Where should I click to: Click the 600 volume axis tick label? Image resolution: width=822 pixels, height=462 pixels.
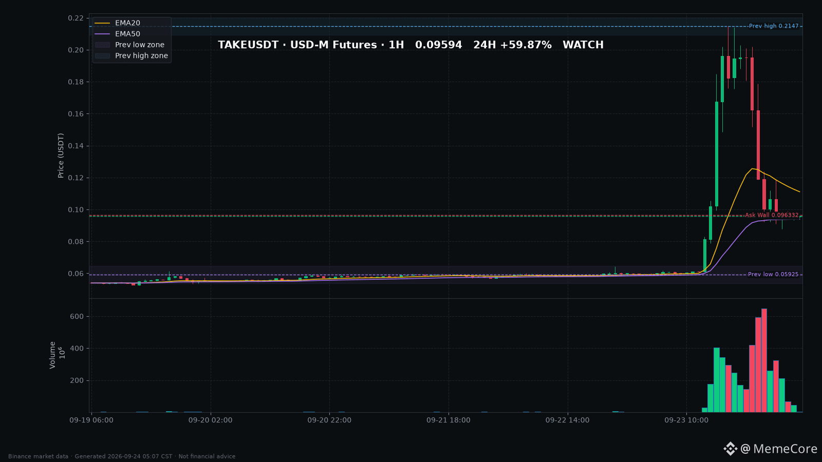pyautogui.click(x=77, y=316)
